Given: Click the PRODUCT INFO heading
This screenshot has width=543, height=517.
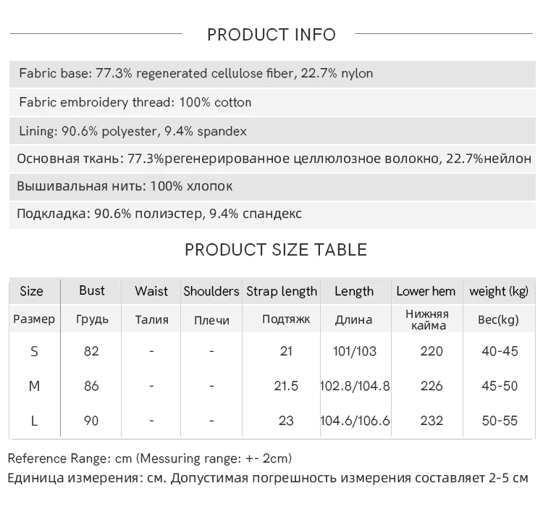Looking at the screenshot, I should [271, 34].
